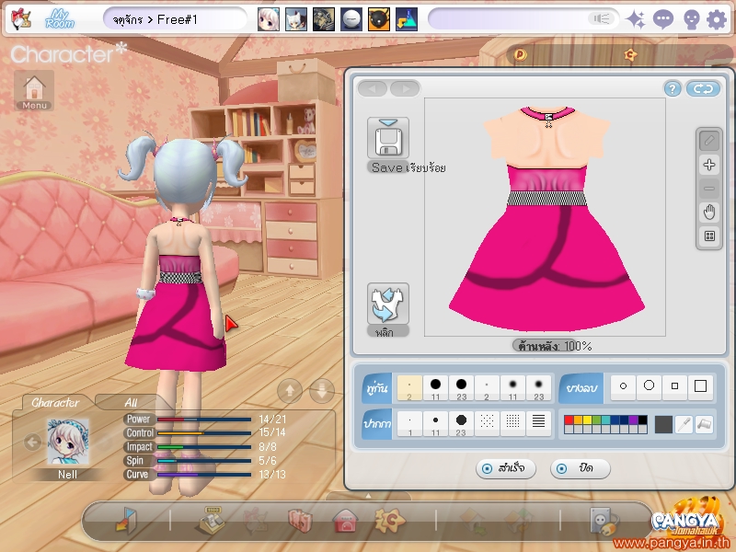Click the reset swap arrows button
736x552 pixels.
click(703, 88)
